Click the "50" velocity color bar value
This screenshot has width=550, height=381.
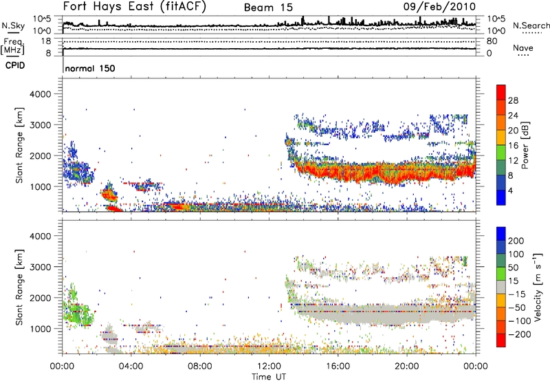click(x=513, y=268)
